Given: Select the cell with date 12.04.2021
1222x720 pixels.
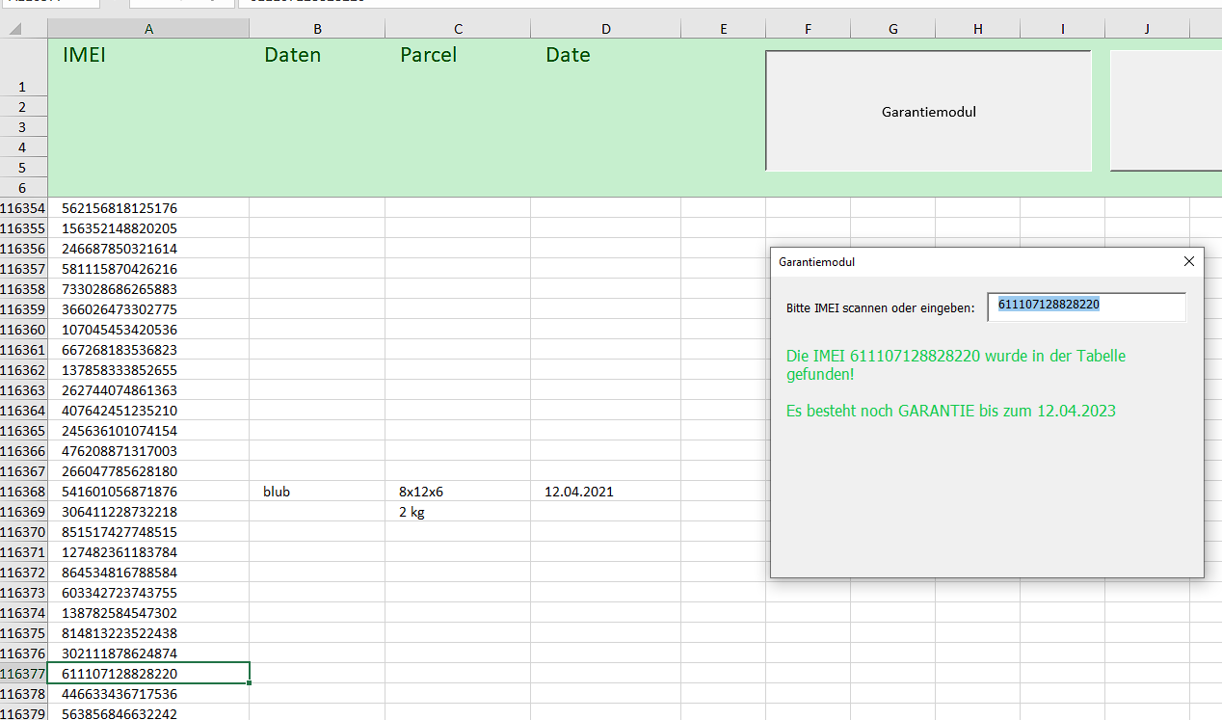Looking at the screenshot, I should pyautogui.click(x=605, y=492).
